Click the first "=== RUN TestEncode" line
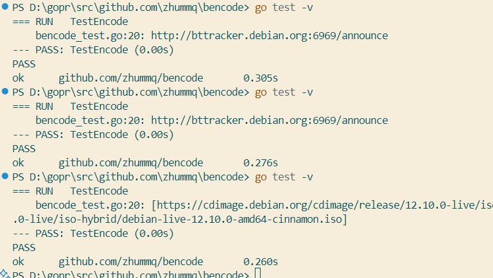The image size is (493, 278). pos(71,22)
